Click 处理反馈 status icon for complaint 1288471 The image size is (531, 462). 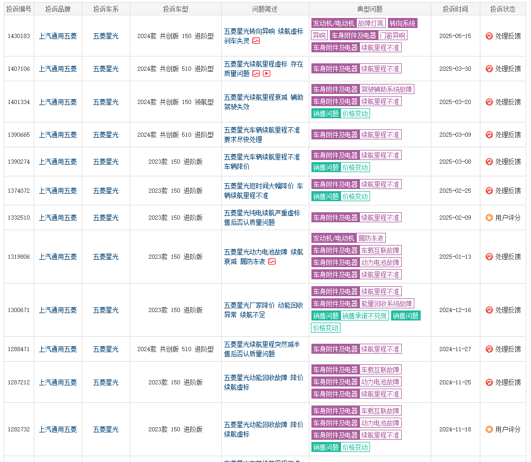tap(489, 349)
